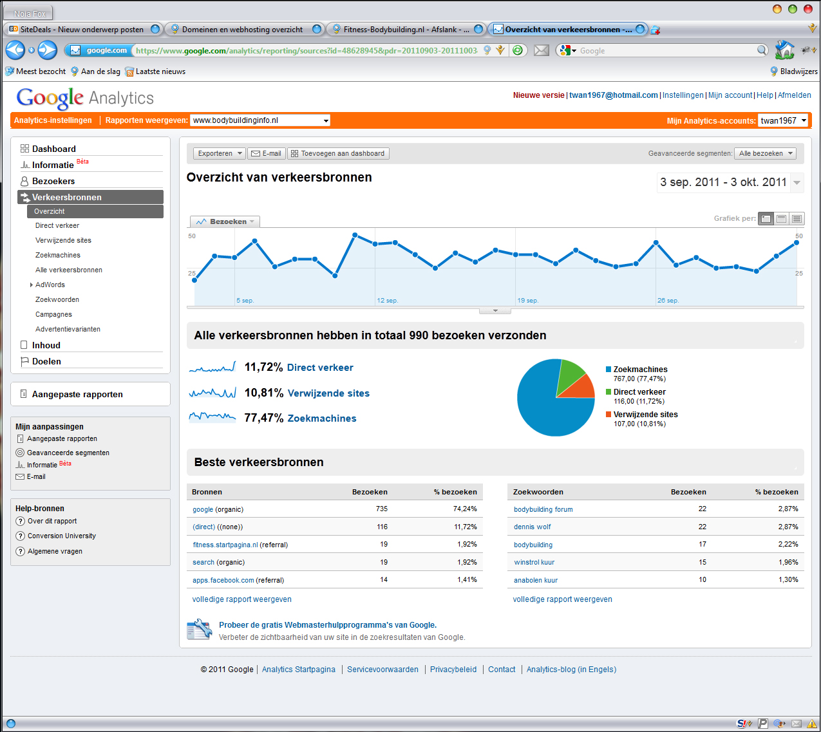Click the Privacybeleid footer link
This screenshot has height=732, width=821.
point(453,670)
